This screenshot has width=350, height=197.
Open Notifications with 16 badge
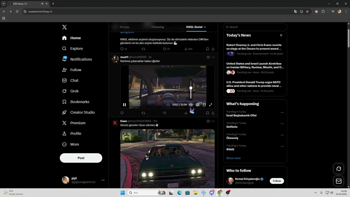[x=77, y=59]
